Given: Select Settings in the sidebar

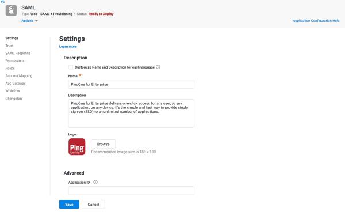Looking at the screenshot, I should 12,38.
